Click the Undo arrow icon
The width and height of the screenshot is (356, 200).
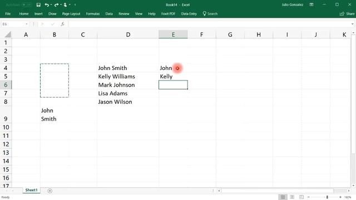tap(47, 5)
